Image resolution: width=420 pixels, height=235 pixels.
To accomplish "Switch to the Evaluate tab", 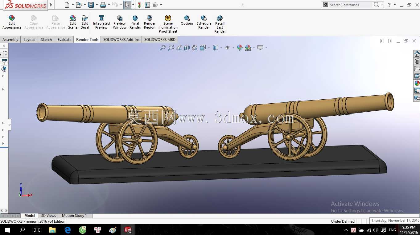I will (64, 40).
